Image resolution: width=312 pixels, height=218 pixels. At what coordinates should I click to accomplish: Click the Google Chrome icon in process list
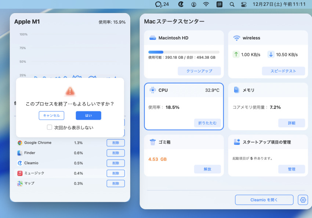point(19,143)
